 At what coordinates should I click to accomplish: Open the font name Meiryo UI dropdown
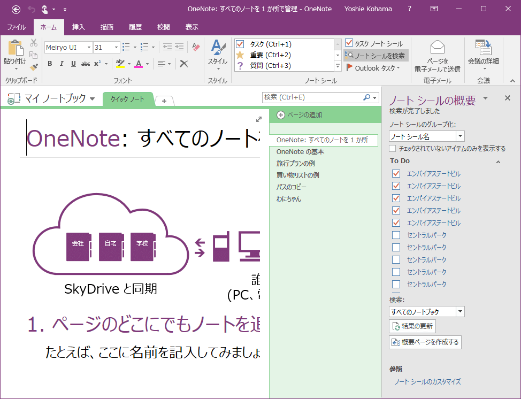tap(89, 47)
